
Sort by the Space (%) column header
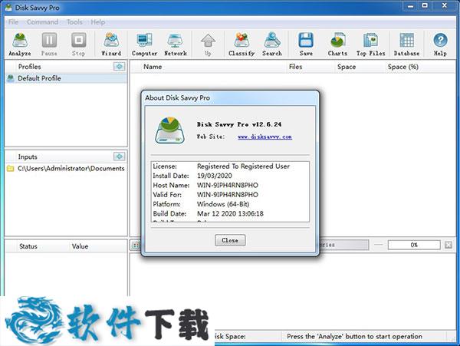[x=403, y=67]
